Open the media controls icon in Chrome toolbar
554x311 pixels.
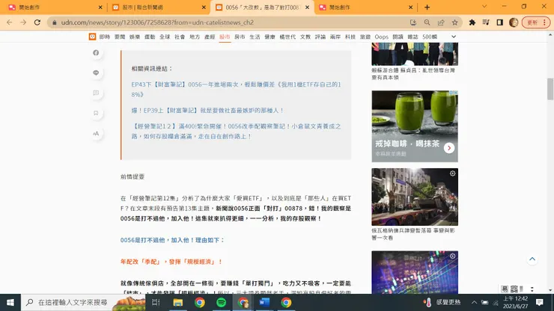coord(486,22)
